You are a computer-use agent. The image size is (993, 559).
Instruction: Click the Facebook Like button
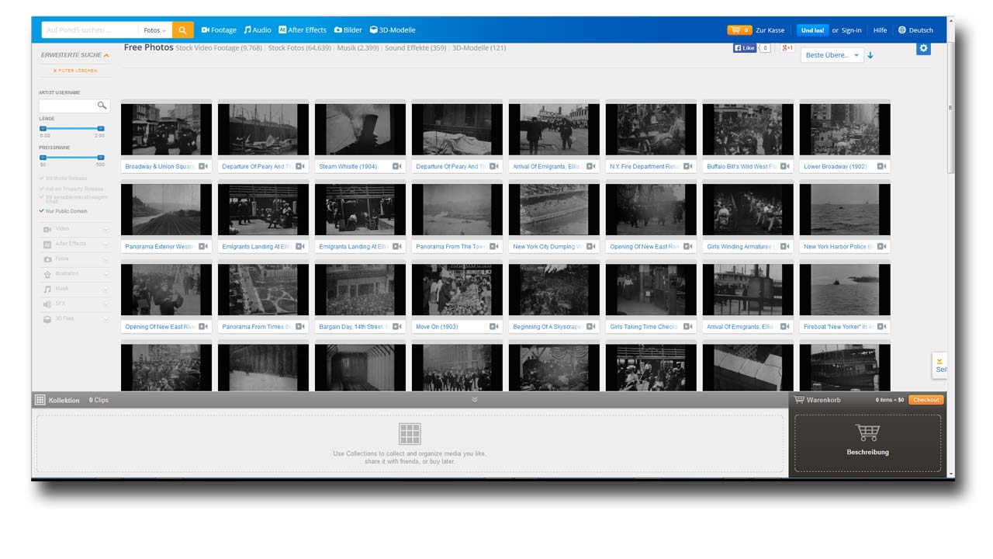745,48
